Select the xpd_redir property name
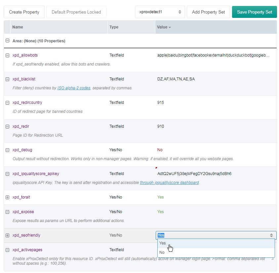This screenshot has width=279, height=273. pos(20,126)
